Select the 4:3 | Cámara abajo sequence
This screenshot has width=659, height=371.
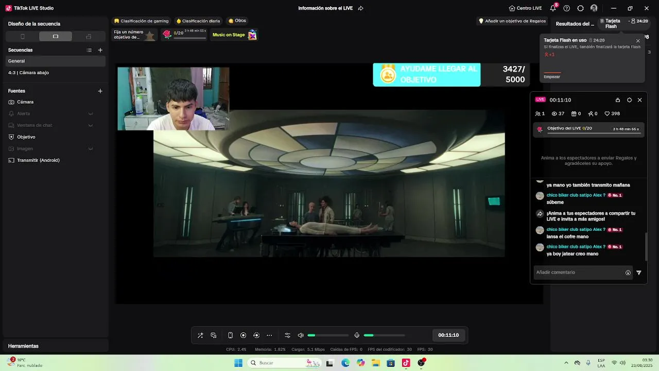tap(56, 73)
